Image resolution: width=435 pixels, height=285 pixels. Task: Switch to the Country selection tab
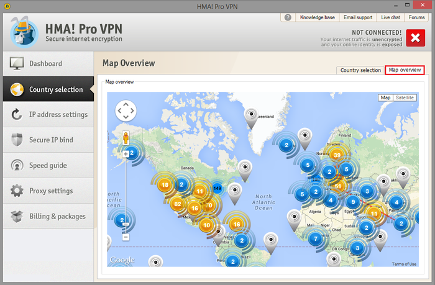(x=360, y=70)
